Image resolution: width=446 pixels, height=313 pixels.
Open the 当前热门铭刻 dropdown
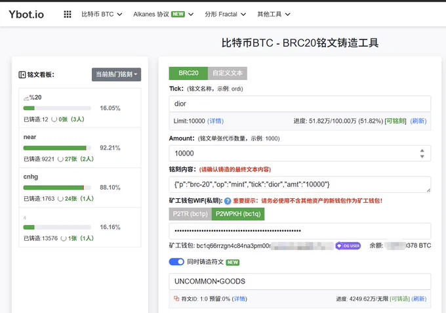coord(116,75)
